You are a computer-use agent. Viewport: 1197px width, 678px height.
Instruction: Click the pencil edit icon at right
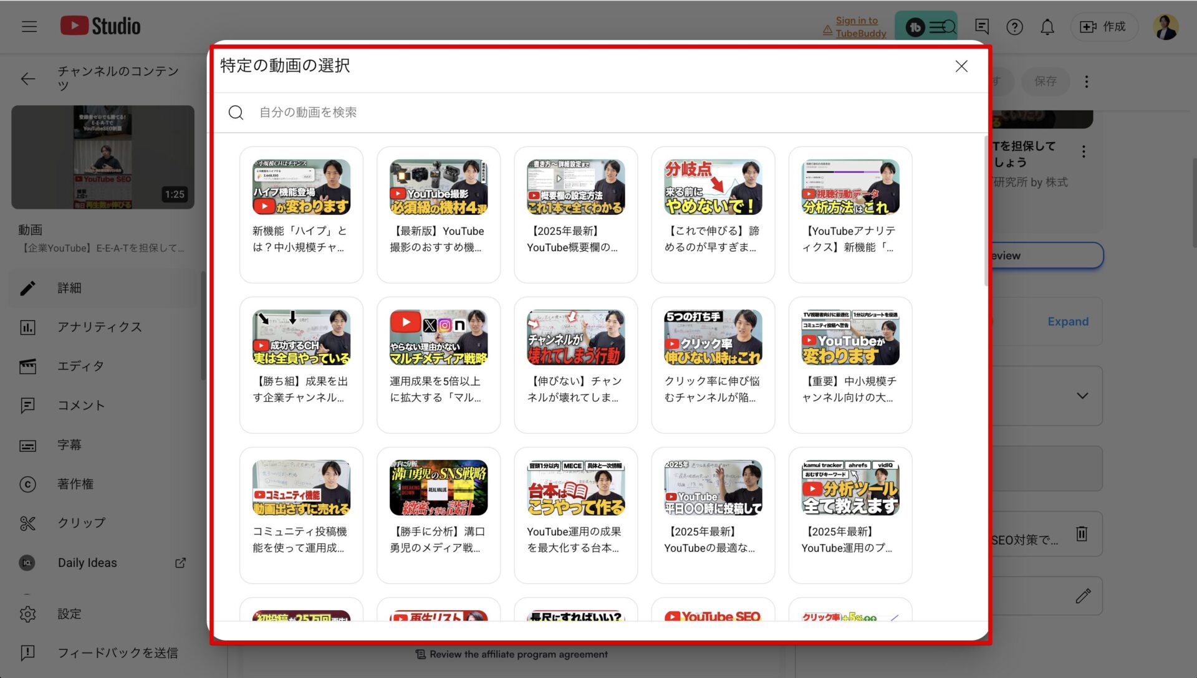pyautogui.click(x=1083, y=596)
